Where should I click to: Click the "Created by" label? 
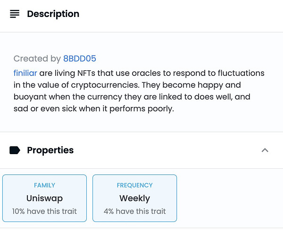coord(37,58)
